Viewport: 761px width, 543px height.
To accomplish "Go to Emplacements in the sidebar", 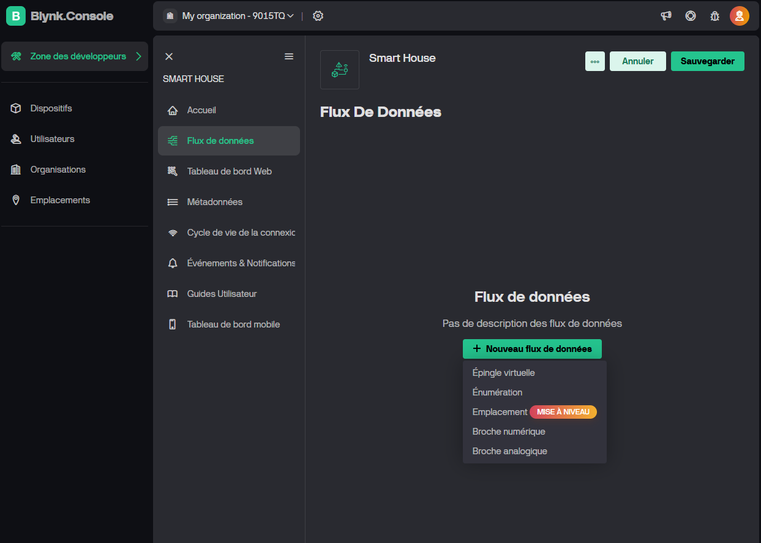I will pos(75,200).
